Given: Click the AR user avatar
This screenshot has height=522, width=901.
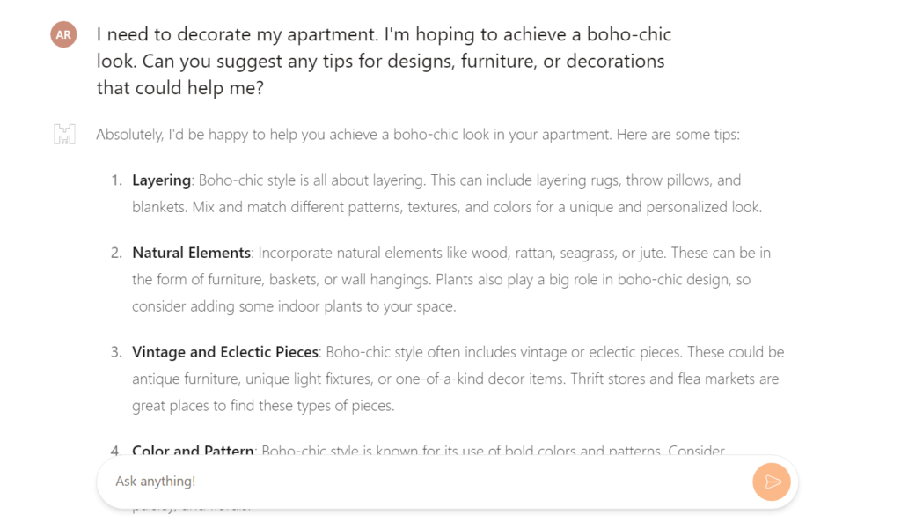Looking at the screenshot, I should click(x=63, y=34).
